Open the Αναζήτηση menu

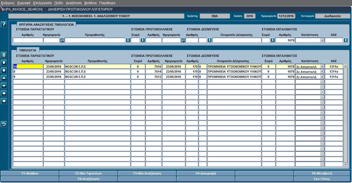[74, 3]
